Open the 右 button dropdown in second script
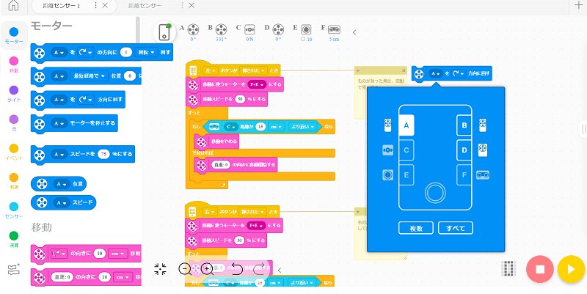This screenshot has width=587, height=294. (x=210, y=212)
